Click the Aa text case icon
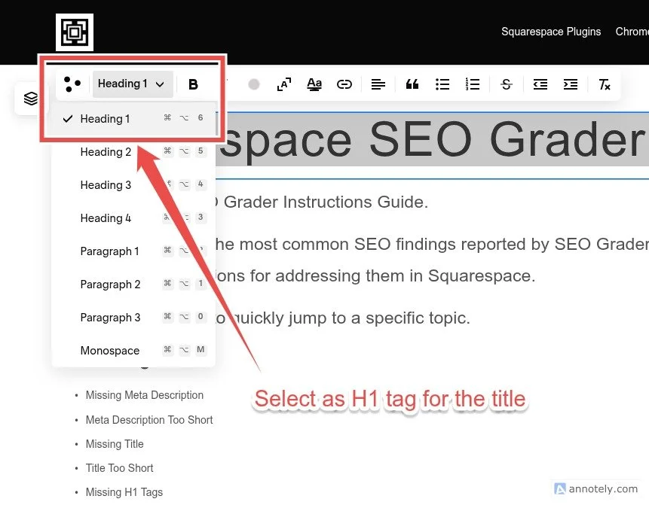The image size is (649, 505). [x=314, y=84]
